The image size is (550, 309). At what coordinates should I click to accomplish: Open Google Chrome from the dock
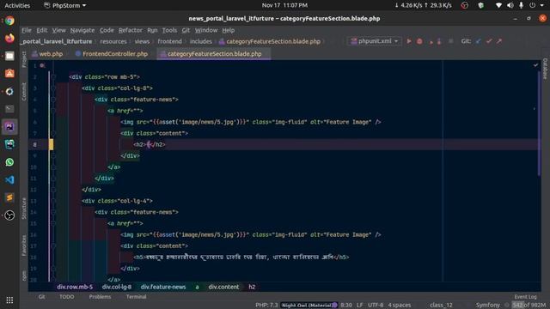click(9, 21)
